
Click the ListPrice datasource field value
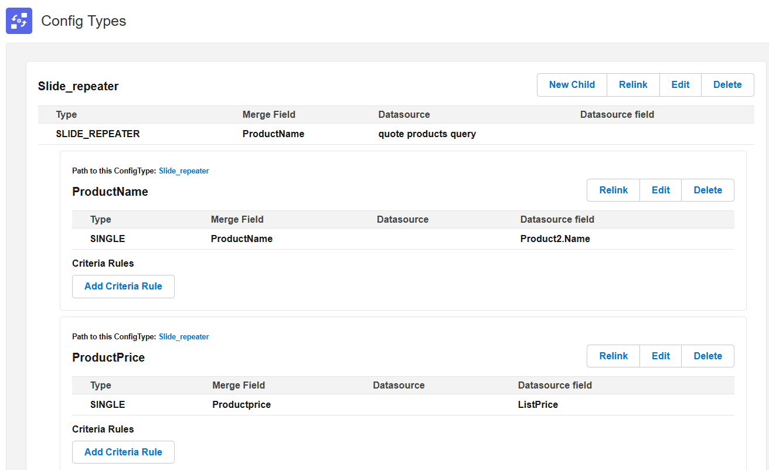[537, 404]
